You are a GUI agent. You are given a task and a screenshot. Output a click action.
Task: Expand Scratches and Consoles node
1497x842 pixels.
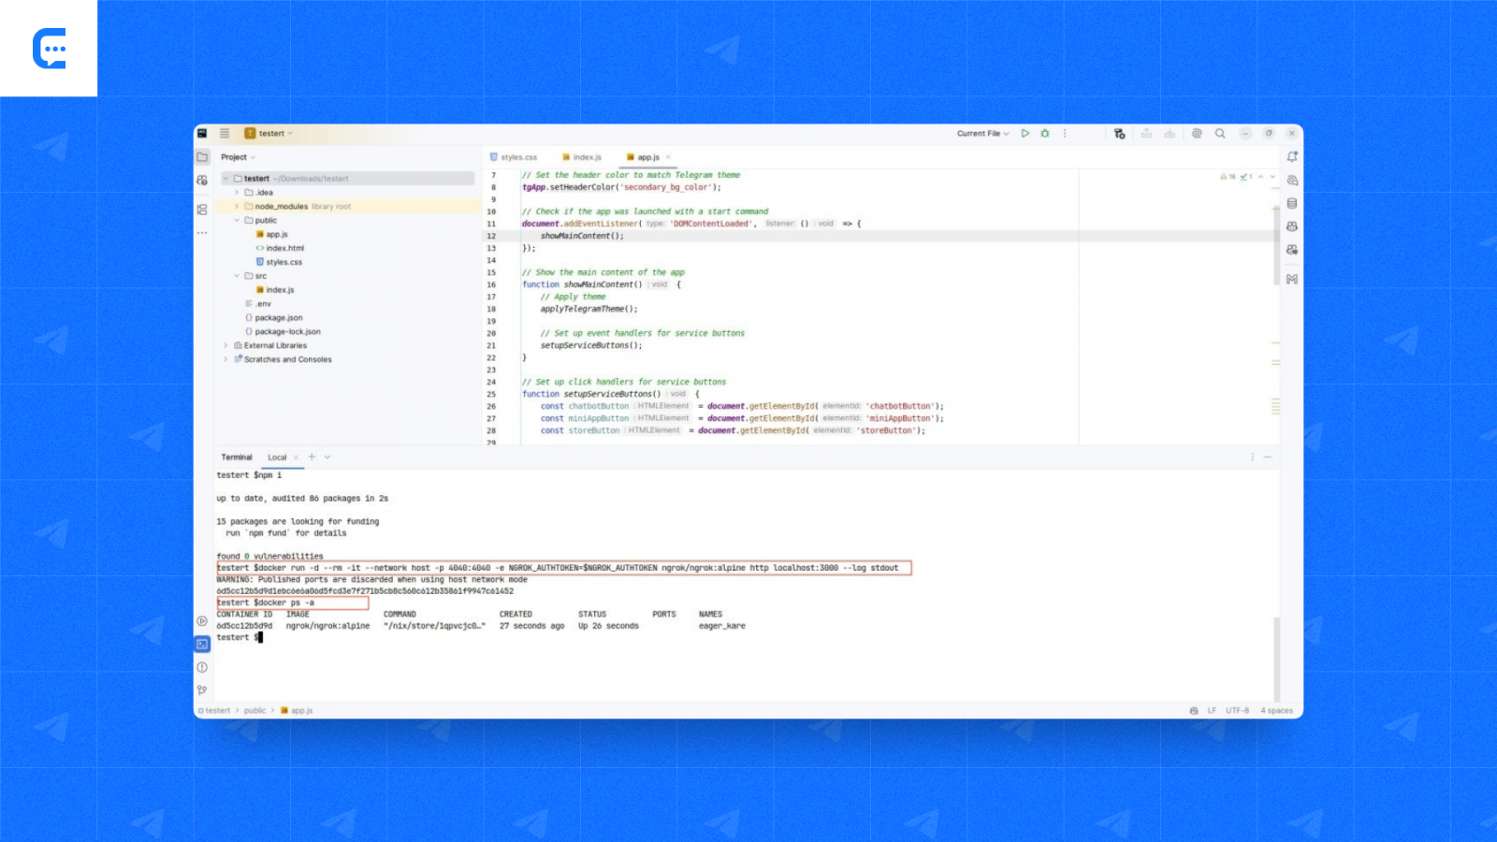pyautogui.click(x=225, y=359)
